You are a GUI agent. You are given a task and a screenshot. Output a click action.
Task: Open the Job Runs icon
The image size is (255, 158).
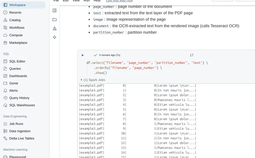6,124
